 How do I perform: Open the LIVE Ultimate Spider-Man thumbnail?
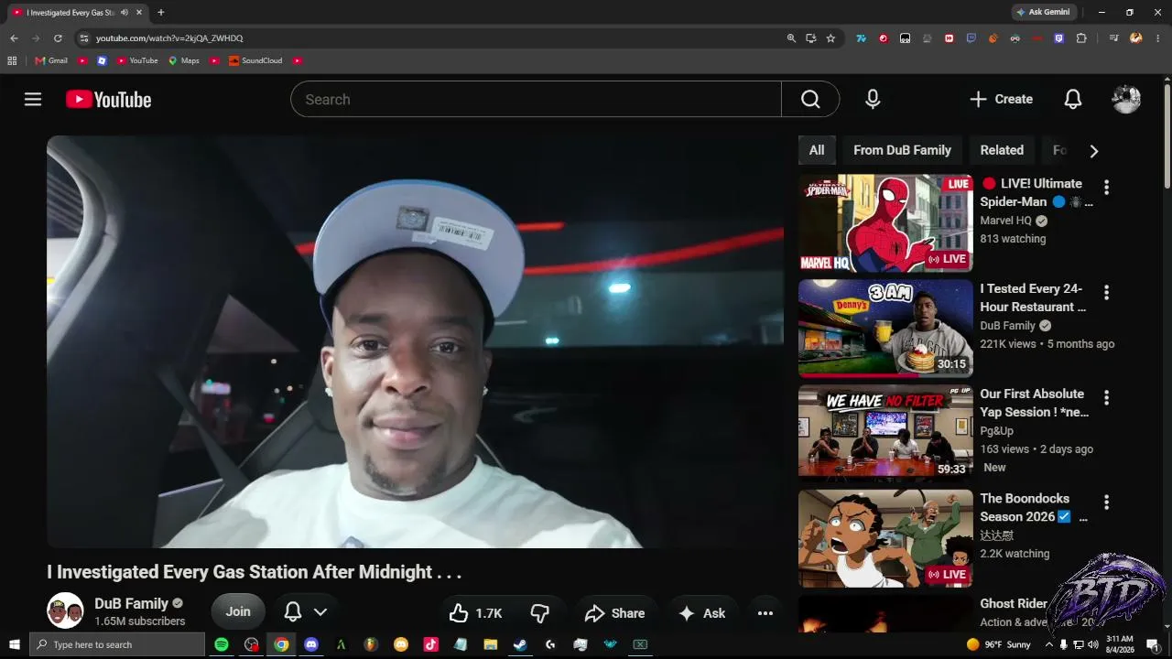tap(885, 224)
